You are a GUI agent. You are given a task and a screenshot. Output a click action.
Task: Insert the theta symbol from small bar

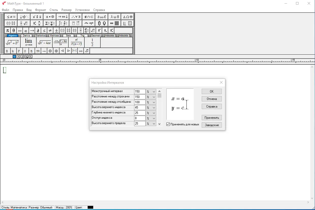(14, 31)
